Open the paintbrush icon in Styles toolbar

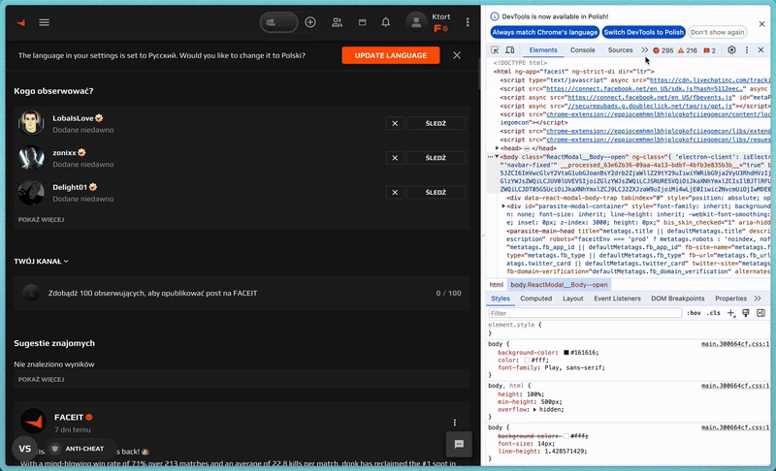(746, 313)
